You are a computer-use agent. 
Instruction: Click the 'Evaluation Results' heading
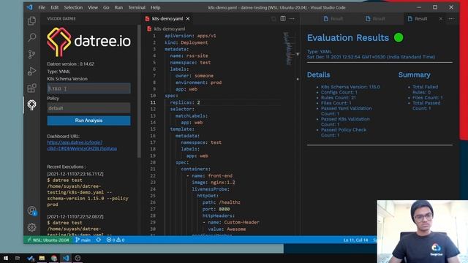point(348,38)
